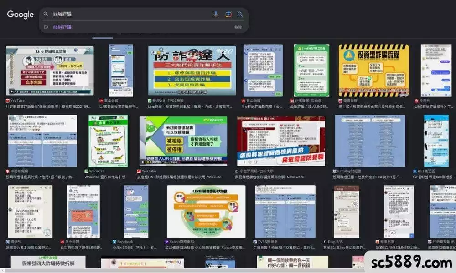Open Google Lens camera search icon
Viewport: 456px width, 273px height.
tap(228, 14)
